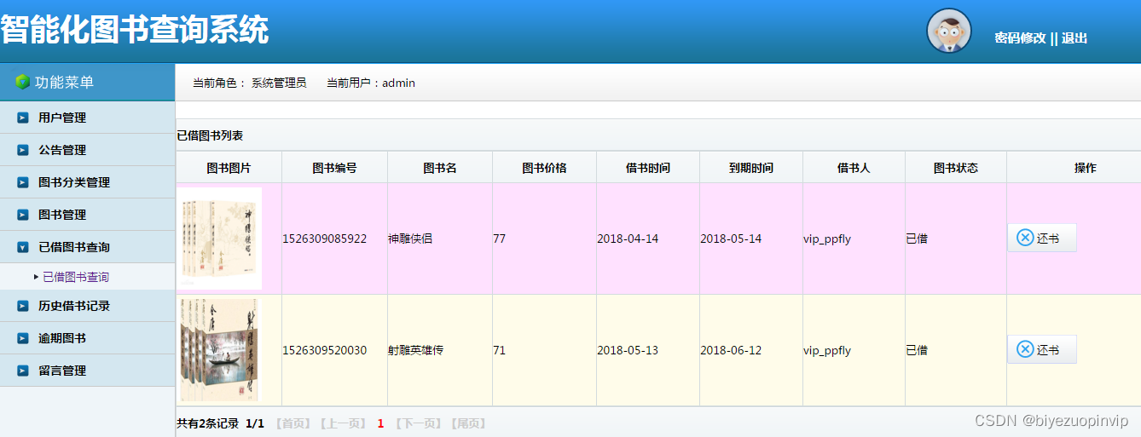Click the book name 射雕英雄传
Screen dimensions: 1141x437
click(416, 350)
